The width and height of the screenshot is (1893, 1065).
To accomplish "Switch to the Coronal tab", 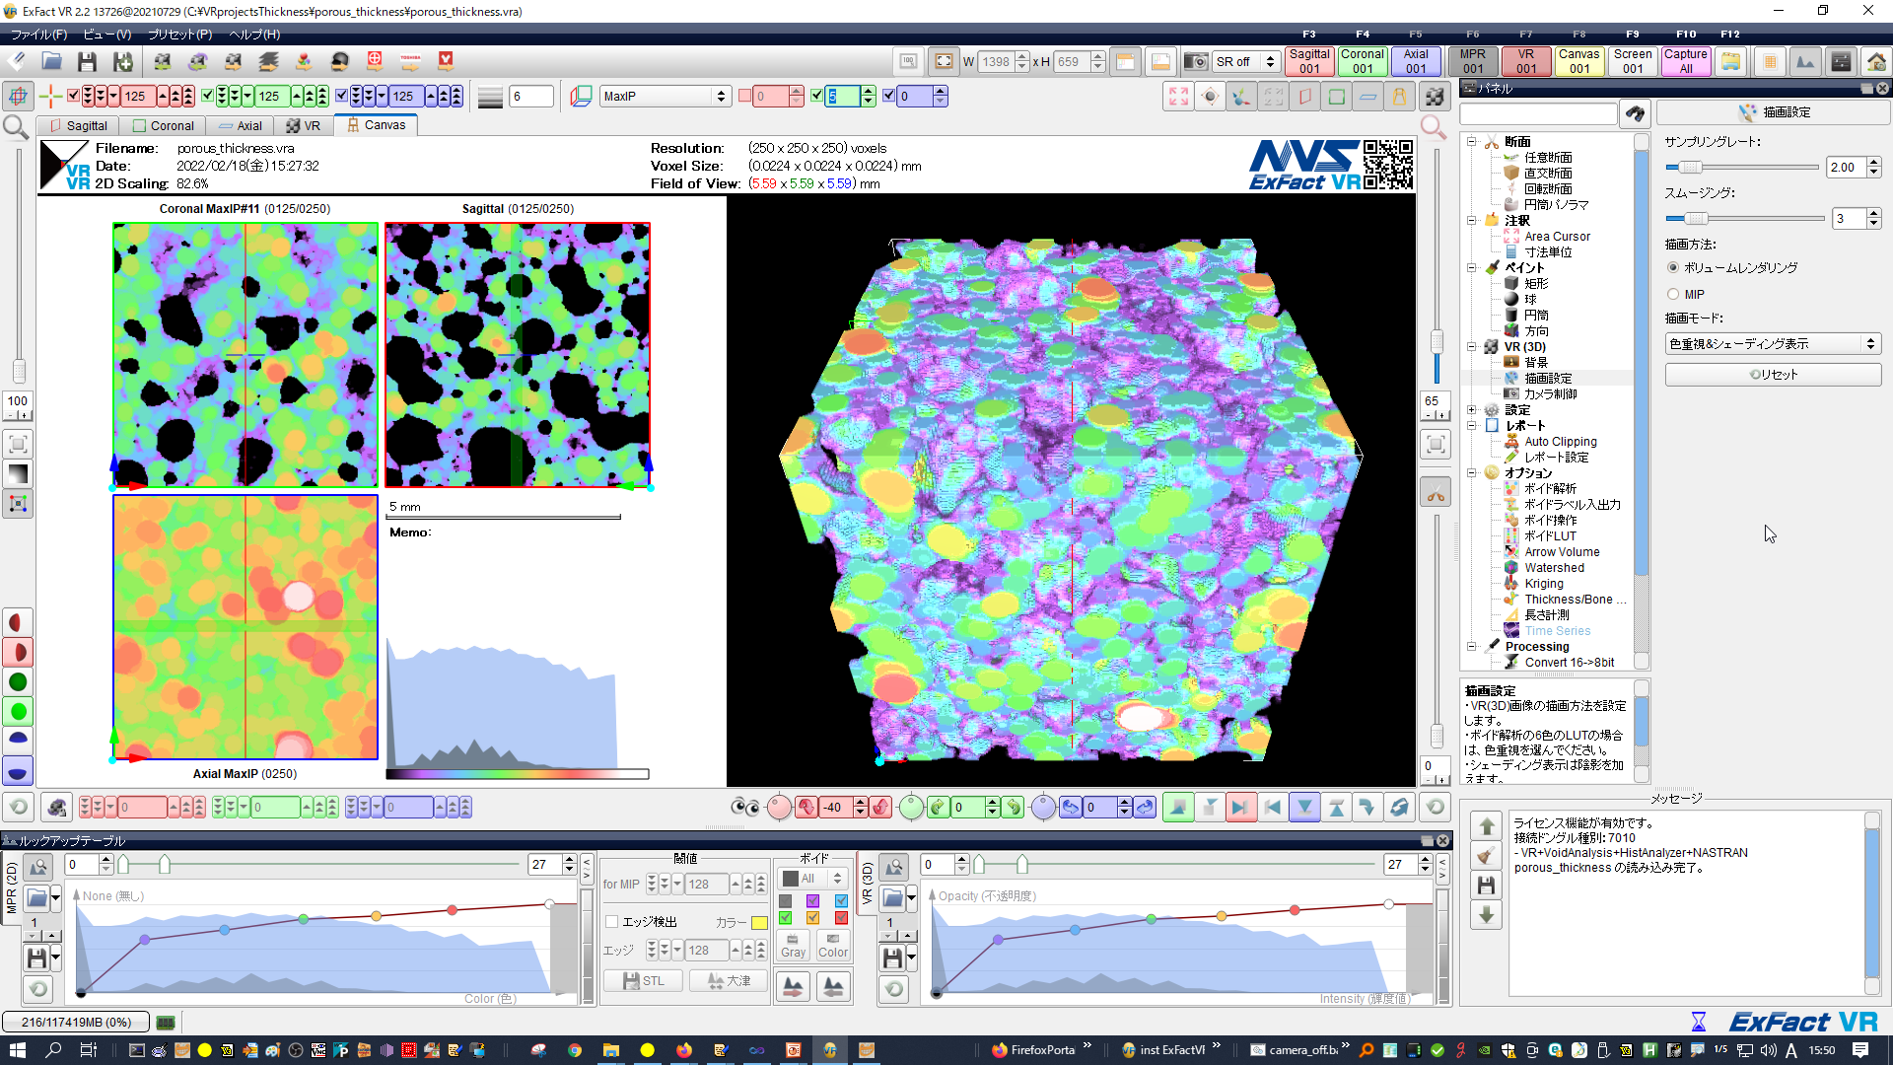I will pyautogui.click(x=164, y=125).
